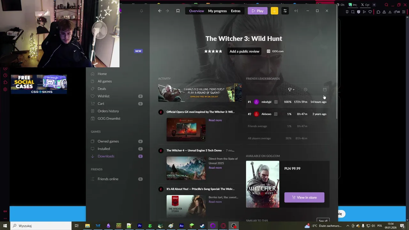This screenshot has width=409, height=230.
Task: Open Cart in the sidebar
Action: [x=101, y=103]
